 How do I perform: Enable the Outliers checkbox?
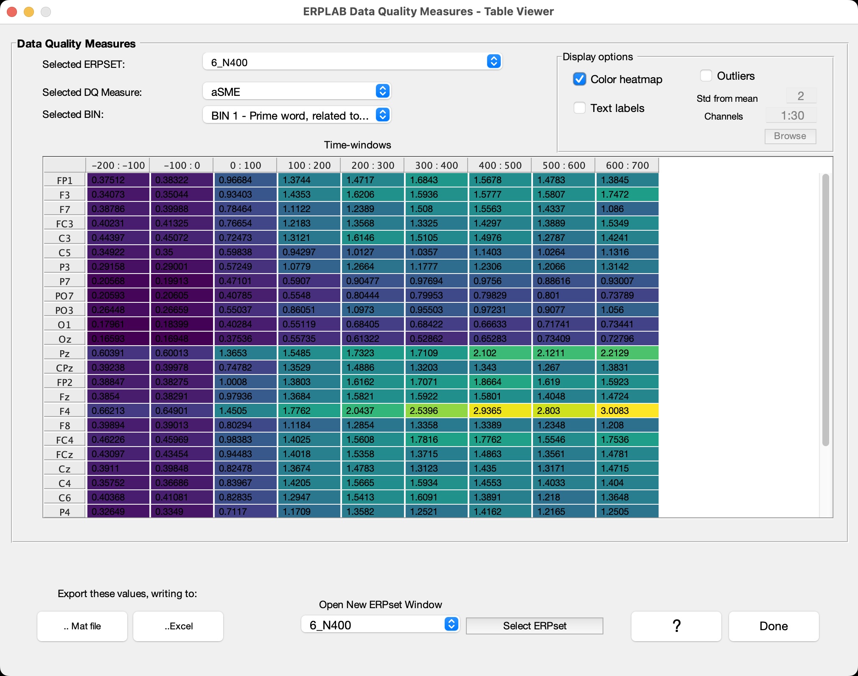[706, 76]
